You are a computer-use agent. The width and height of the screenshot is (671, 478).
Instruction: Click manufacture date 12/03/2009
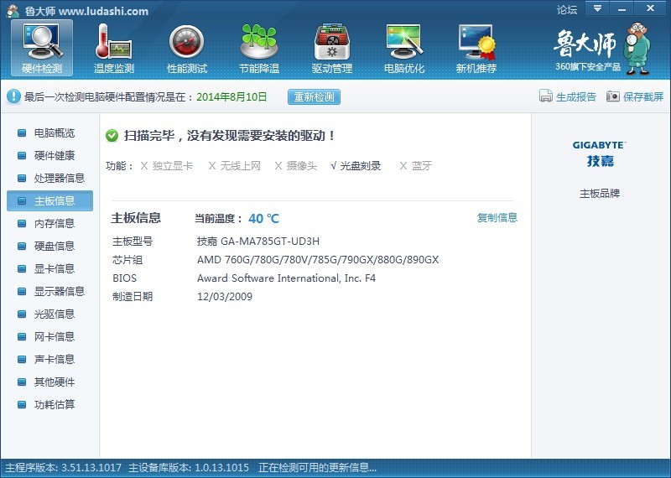[225, 297]
